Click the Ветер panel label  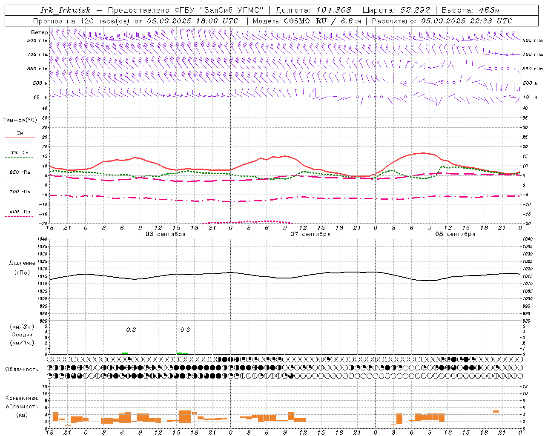[39, 32]
